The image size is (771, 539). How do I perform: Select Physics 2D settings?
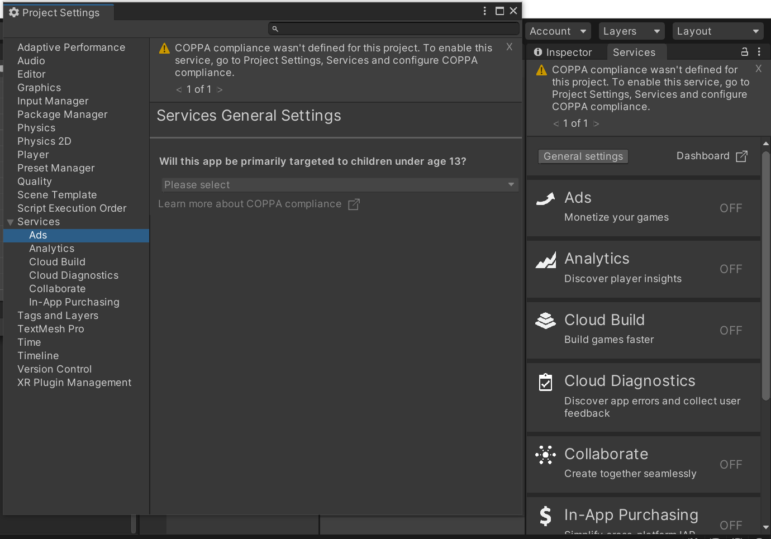coord(44,141)
